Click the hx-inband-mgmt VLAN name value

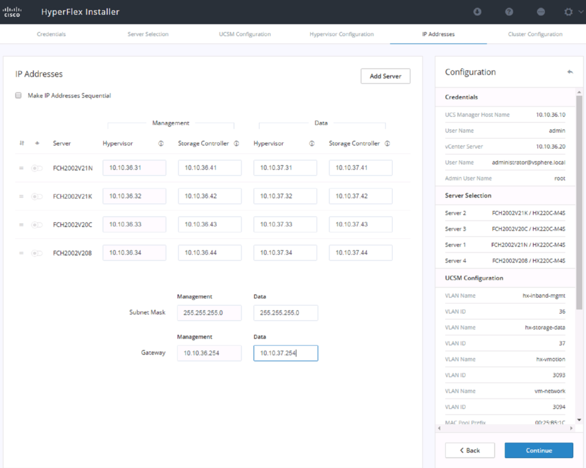click(544, 296)
